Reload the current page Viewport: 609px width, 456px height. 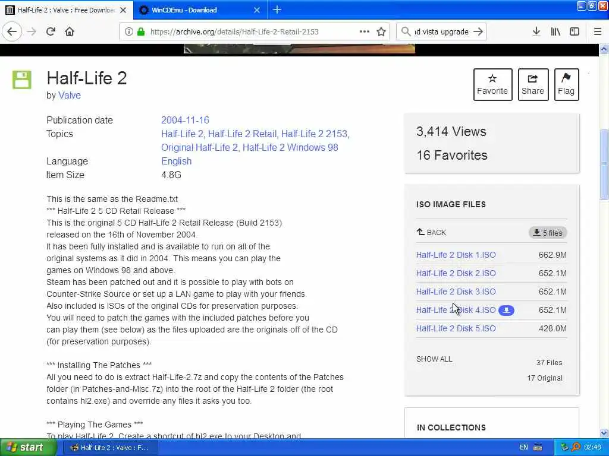click(x=51, y=32)
